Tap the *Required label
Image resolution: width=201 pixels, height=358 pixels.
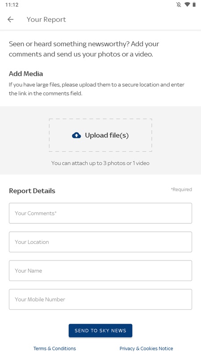[x=181, y=189]
